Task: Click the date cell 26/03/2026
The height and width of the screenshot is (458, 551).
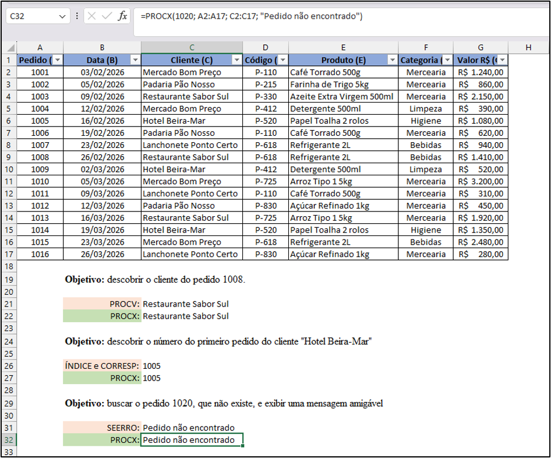Action: point(103,254)
